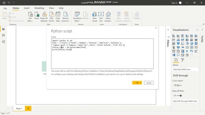The width and height of the screenshot is (205, 115).
Task: Select the funnel chart visual
Action: 178,43
